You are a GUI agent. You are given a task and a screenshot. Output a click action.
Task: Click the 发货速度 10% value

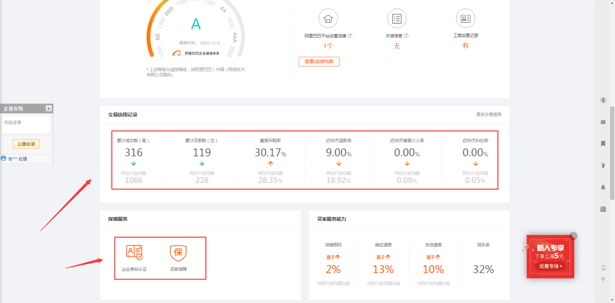(x=433, y=270)
